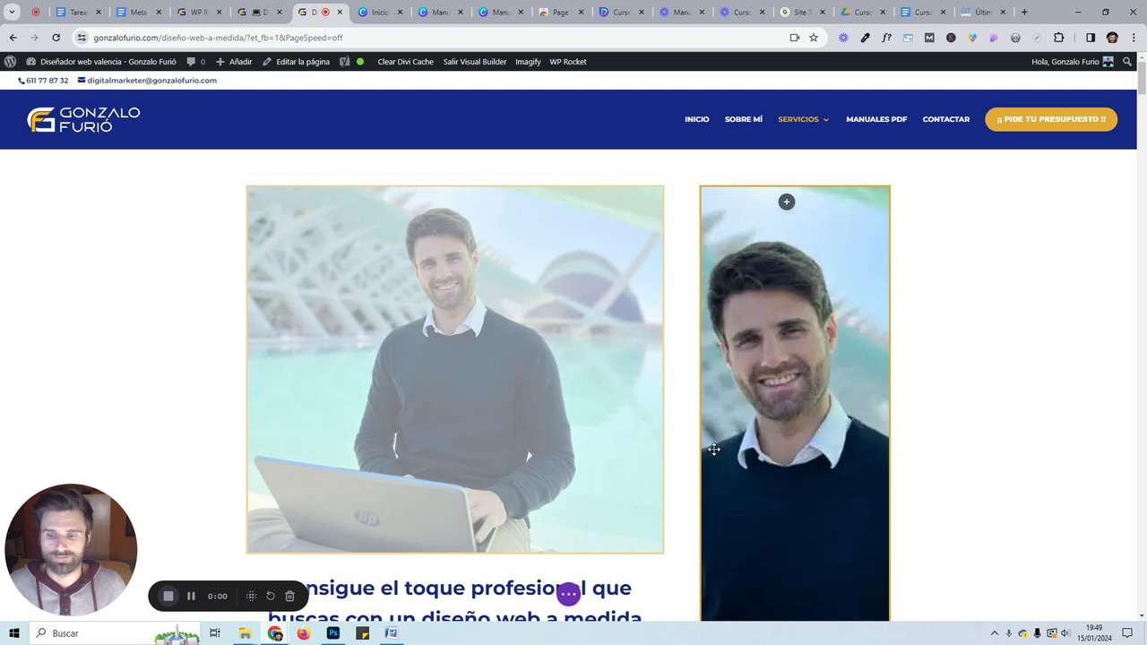Select the portrait close-up image module
Screen dimensions: 1147x645
point(795,403)
